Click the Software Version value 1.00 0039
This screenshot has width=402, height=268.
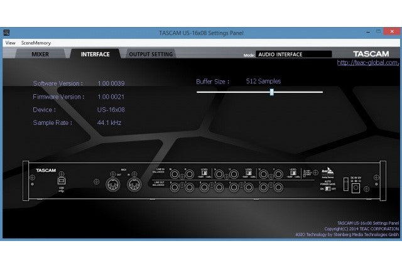point(111,83)
